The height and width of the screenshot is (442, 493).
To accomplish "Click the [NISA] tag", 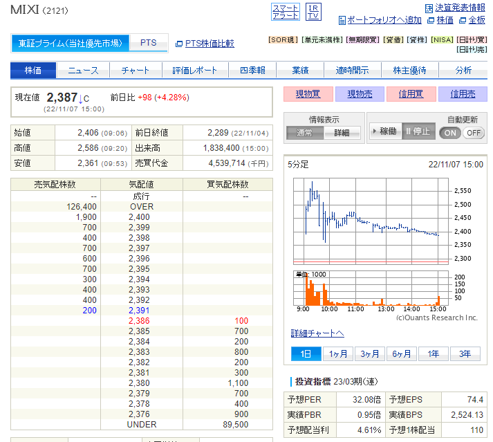I will click(x=442, y=40).
